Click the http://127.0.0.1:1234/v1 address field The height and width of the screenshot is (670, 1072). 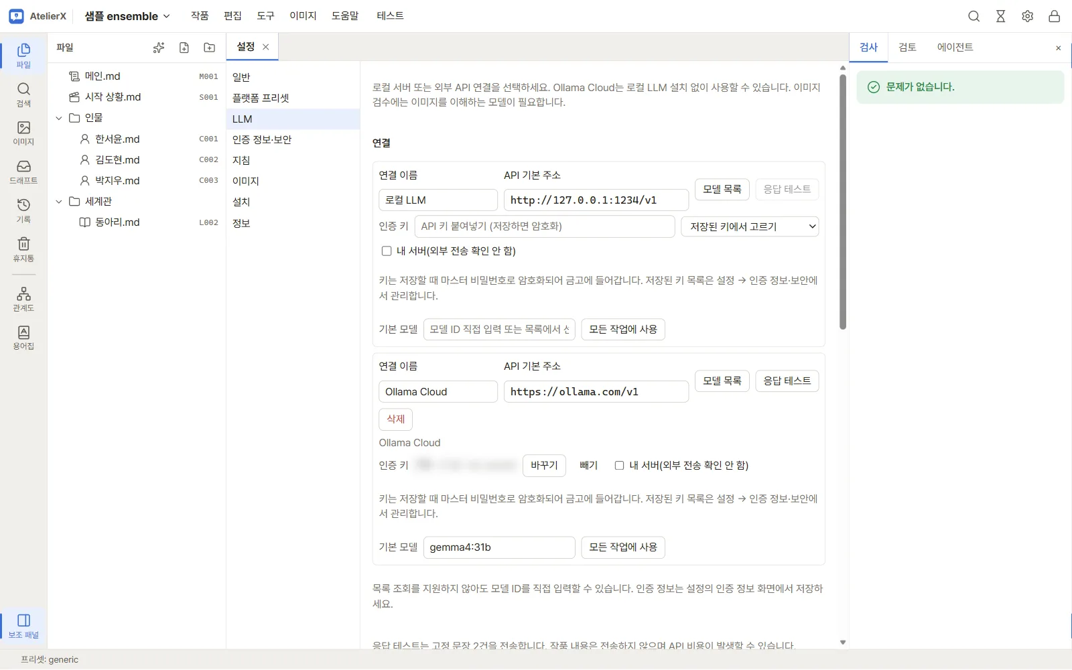(x=596, y=200)
